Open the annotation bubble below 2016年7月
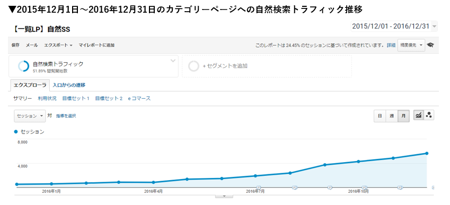The height and width of the screenshot is (205, 450). point(258,188)
